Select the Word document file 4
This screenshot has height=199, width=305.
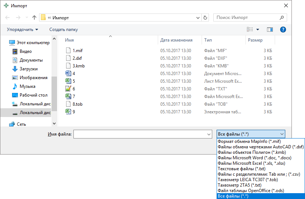tap(73, 73)
